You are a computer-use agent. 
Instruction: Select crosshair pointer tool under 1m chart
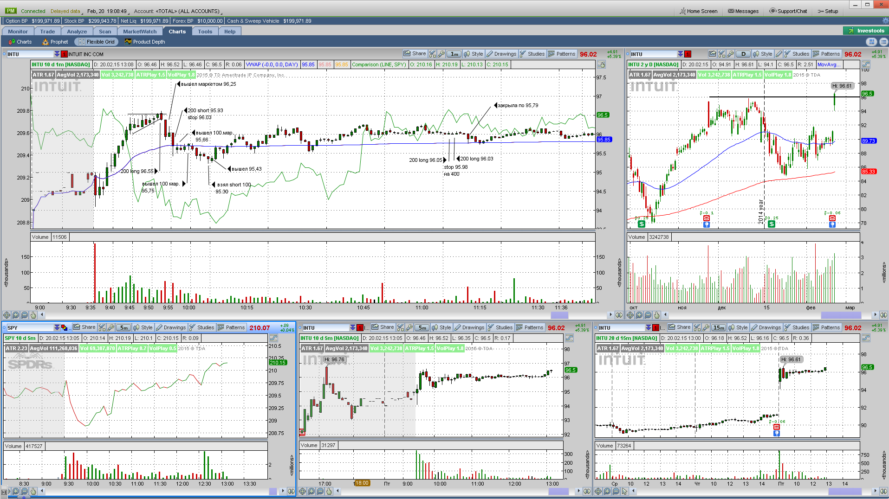(6, 315)
